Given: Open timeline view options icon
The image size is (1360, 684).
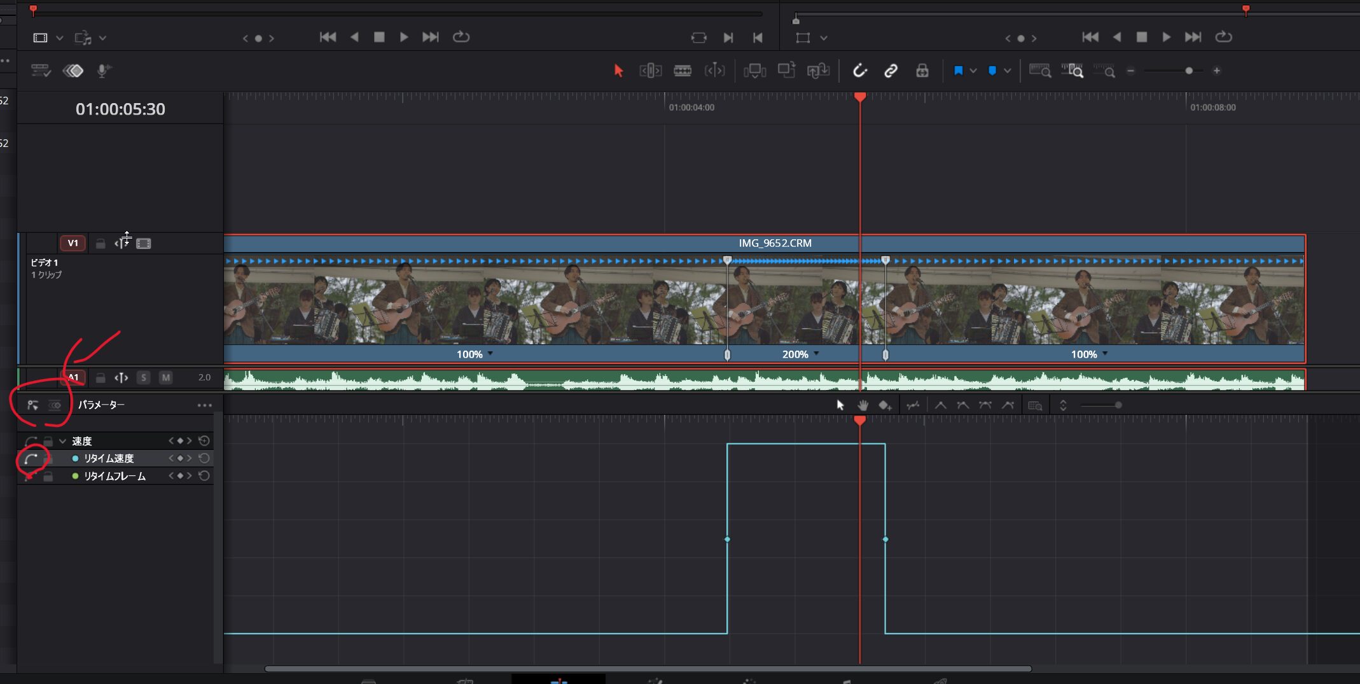Looking at the screenshot, I should click(x=41, y=71).
